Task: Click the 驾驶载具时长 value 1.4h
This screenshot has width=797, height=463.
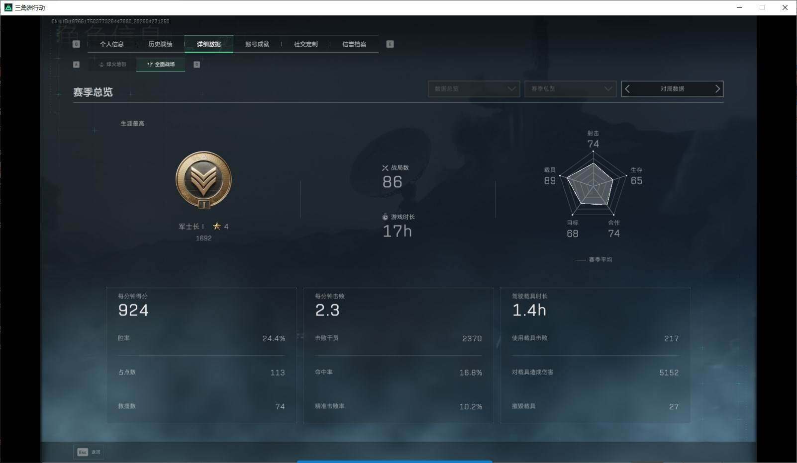Action: tap(529, 310)
